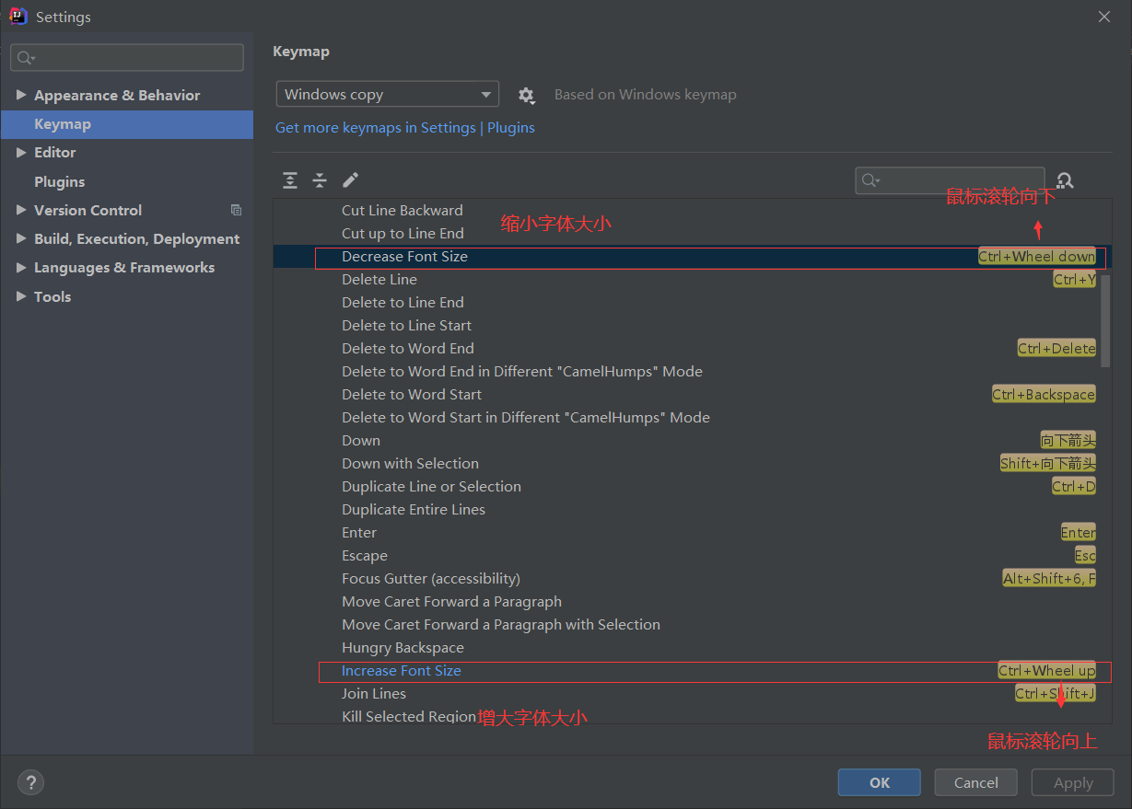Follow the Plugins link next to Settings
Image resolution: width=1132 pixels, height=809 pixels.
(x=511, y=128)
